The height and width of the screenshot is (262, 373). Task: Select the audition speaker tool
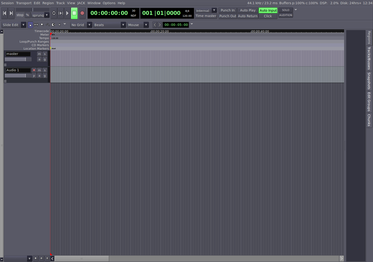[59, 25]
